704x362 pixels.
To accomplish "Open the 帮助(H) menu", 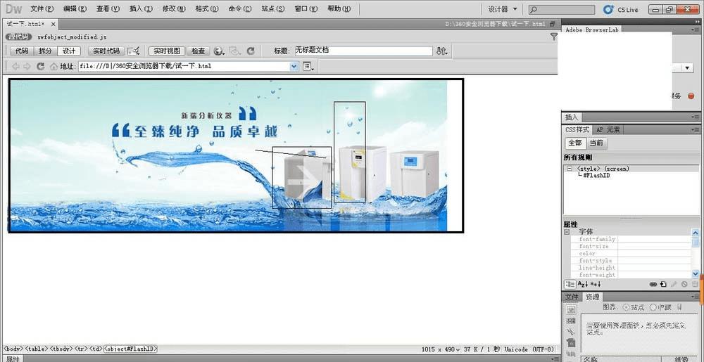I will pos(339,8).
